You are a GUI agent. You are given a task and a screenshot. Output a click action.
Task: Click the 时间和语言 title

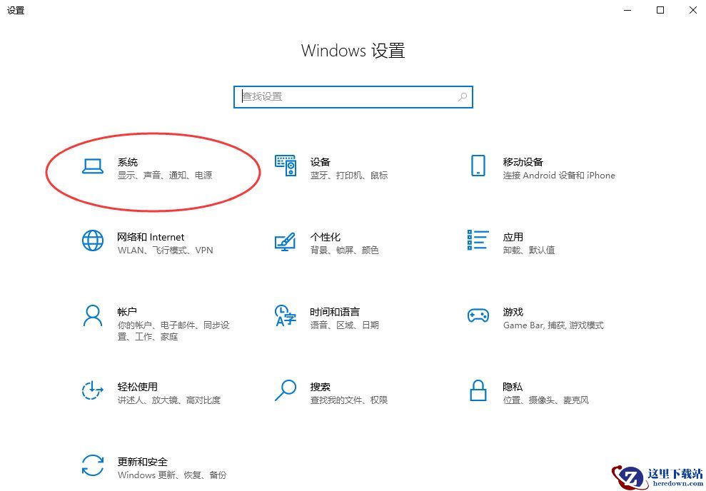(x=335, y=311)
